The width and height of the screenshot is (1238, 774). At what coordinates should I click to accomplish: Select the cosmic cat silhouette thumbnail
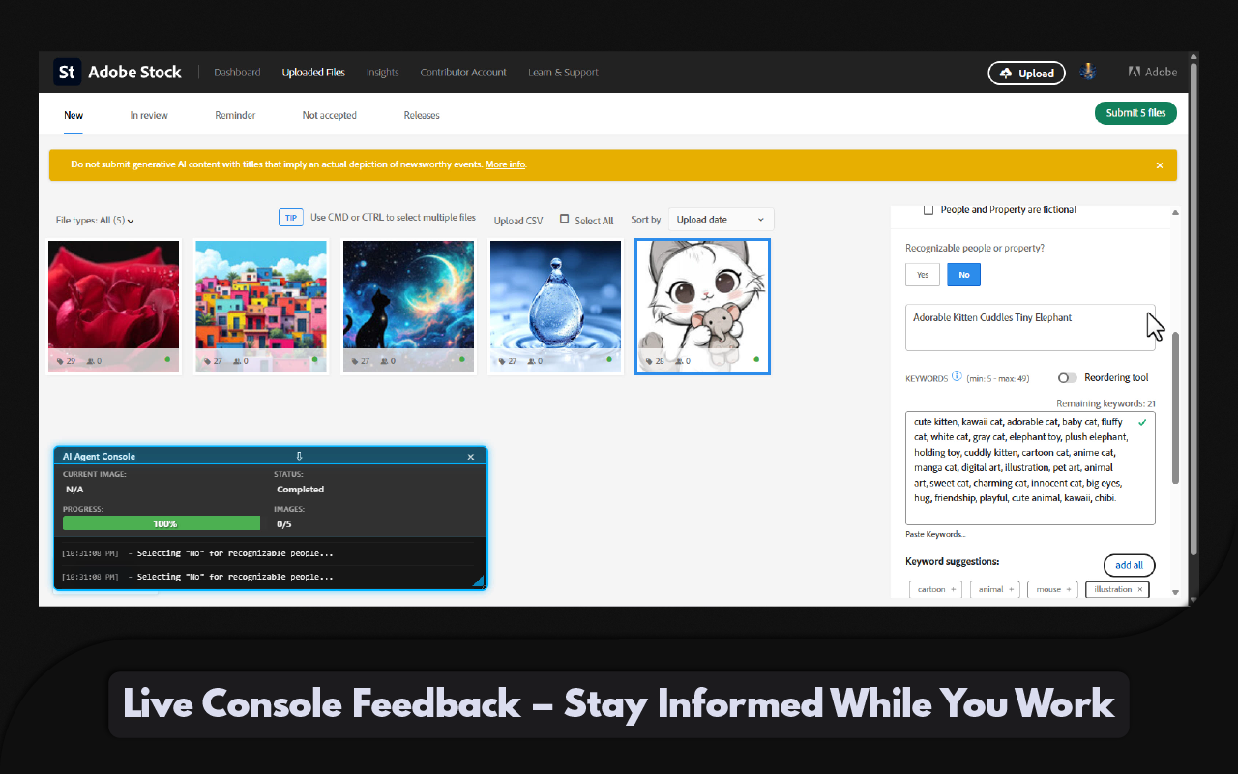408,307
